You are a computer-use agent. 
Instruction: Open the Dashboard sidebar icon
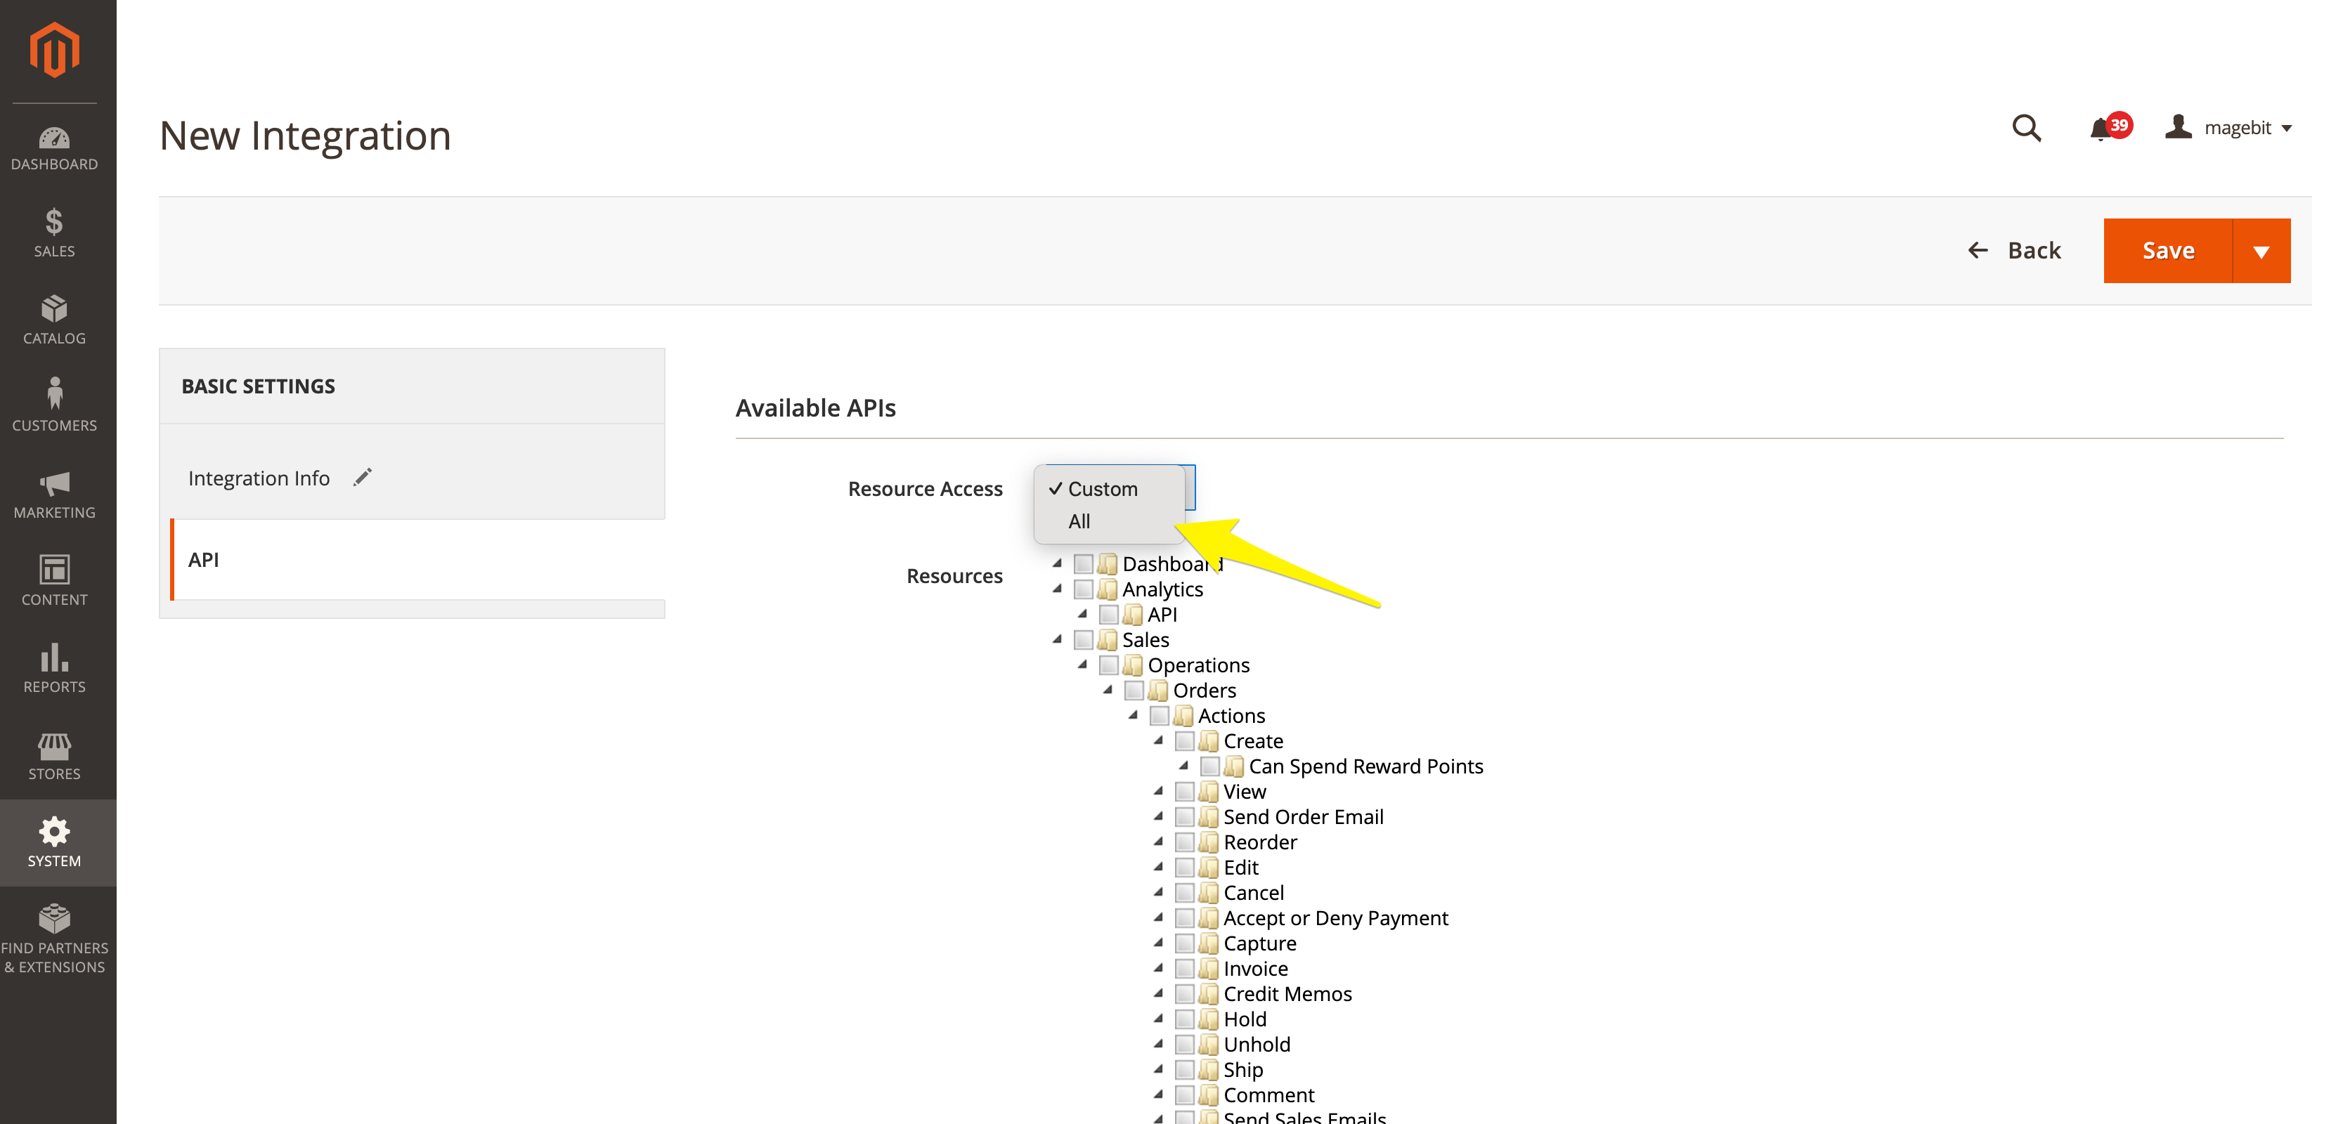tap(53, 138)
